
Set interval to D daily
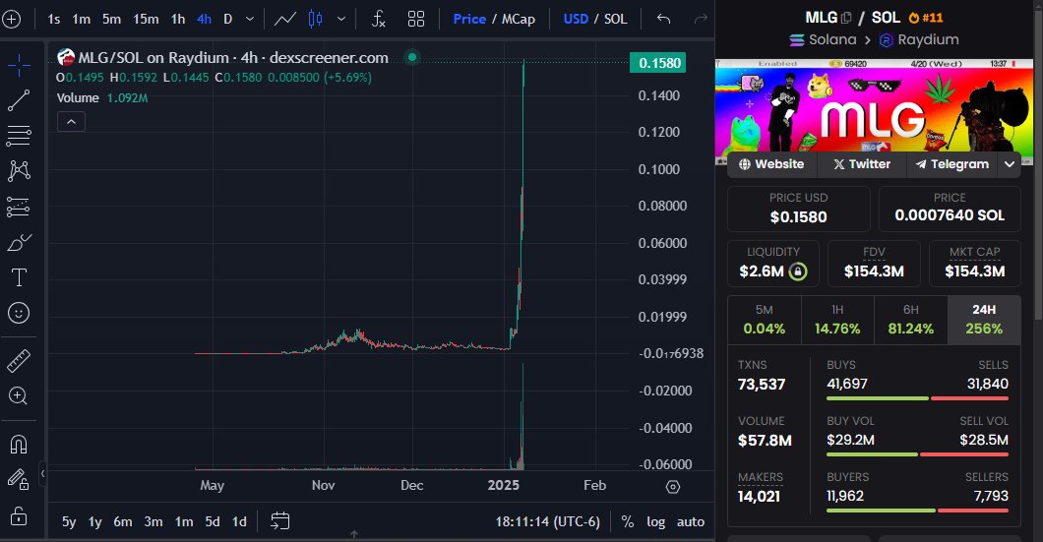(x=227, y=20)
